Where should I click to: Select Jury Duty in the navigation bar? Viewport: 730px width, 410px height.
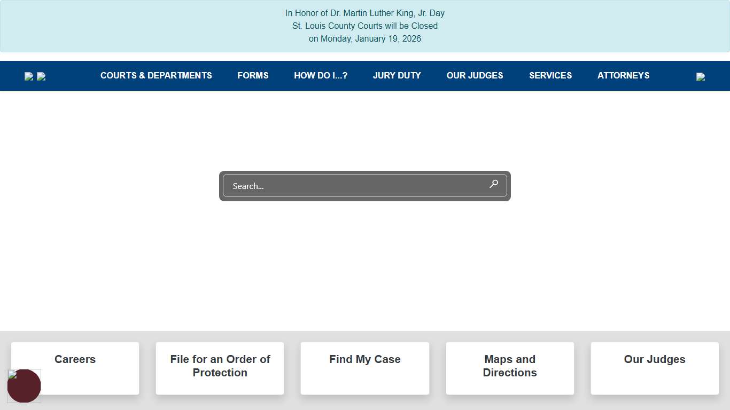click(397, 76)
